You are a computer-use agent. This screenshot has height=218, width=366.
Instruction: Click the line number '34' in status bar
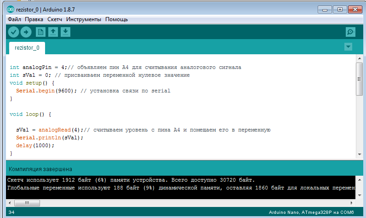(x=11, y=212)
